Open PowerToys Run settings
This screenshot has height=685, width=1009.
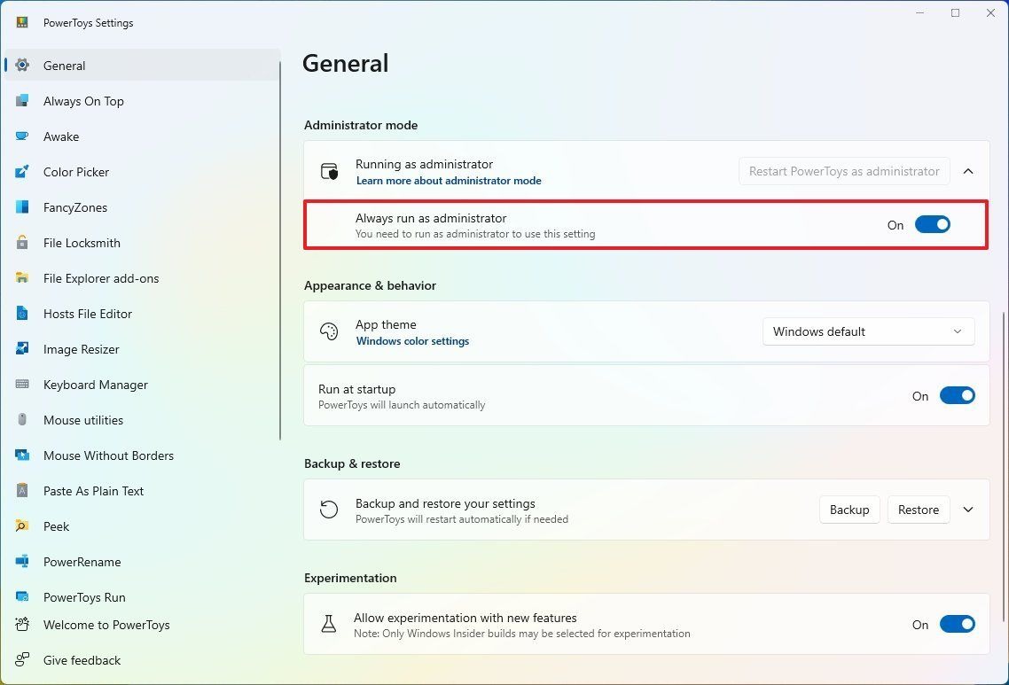(x=142, y=596)
